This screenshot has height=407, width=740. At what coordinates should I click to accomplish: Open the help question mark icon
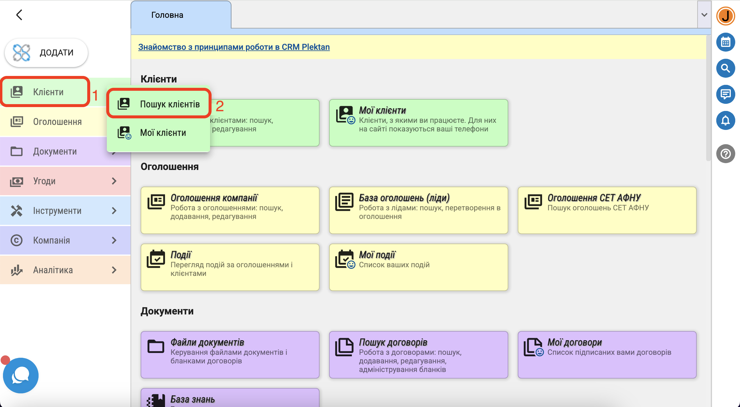click(725, 154)
